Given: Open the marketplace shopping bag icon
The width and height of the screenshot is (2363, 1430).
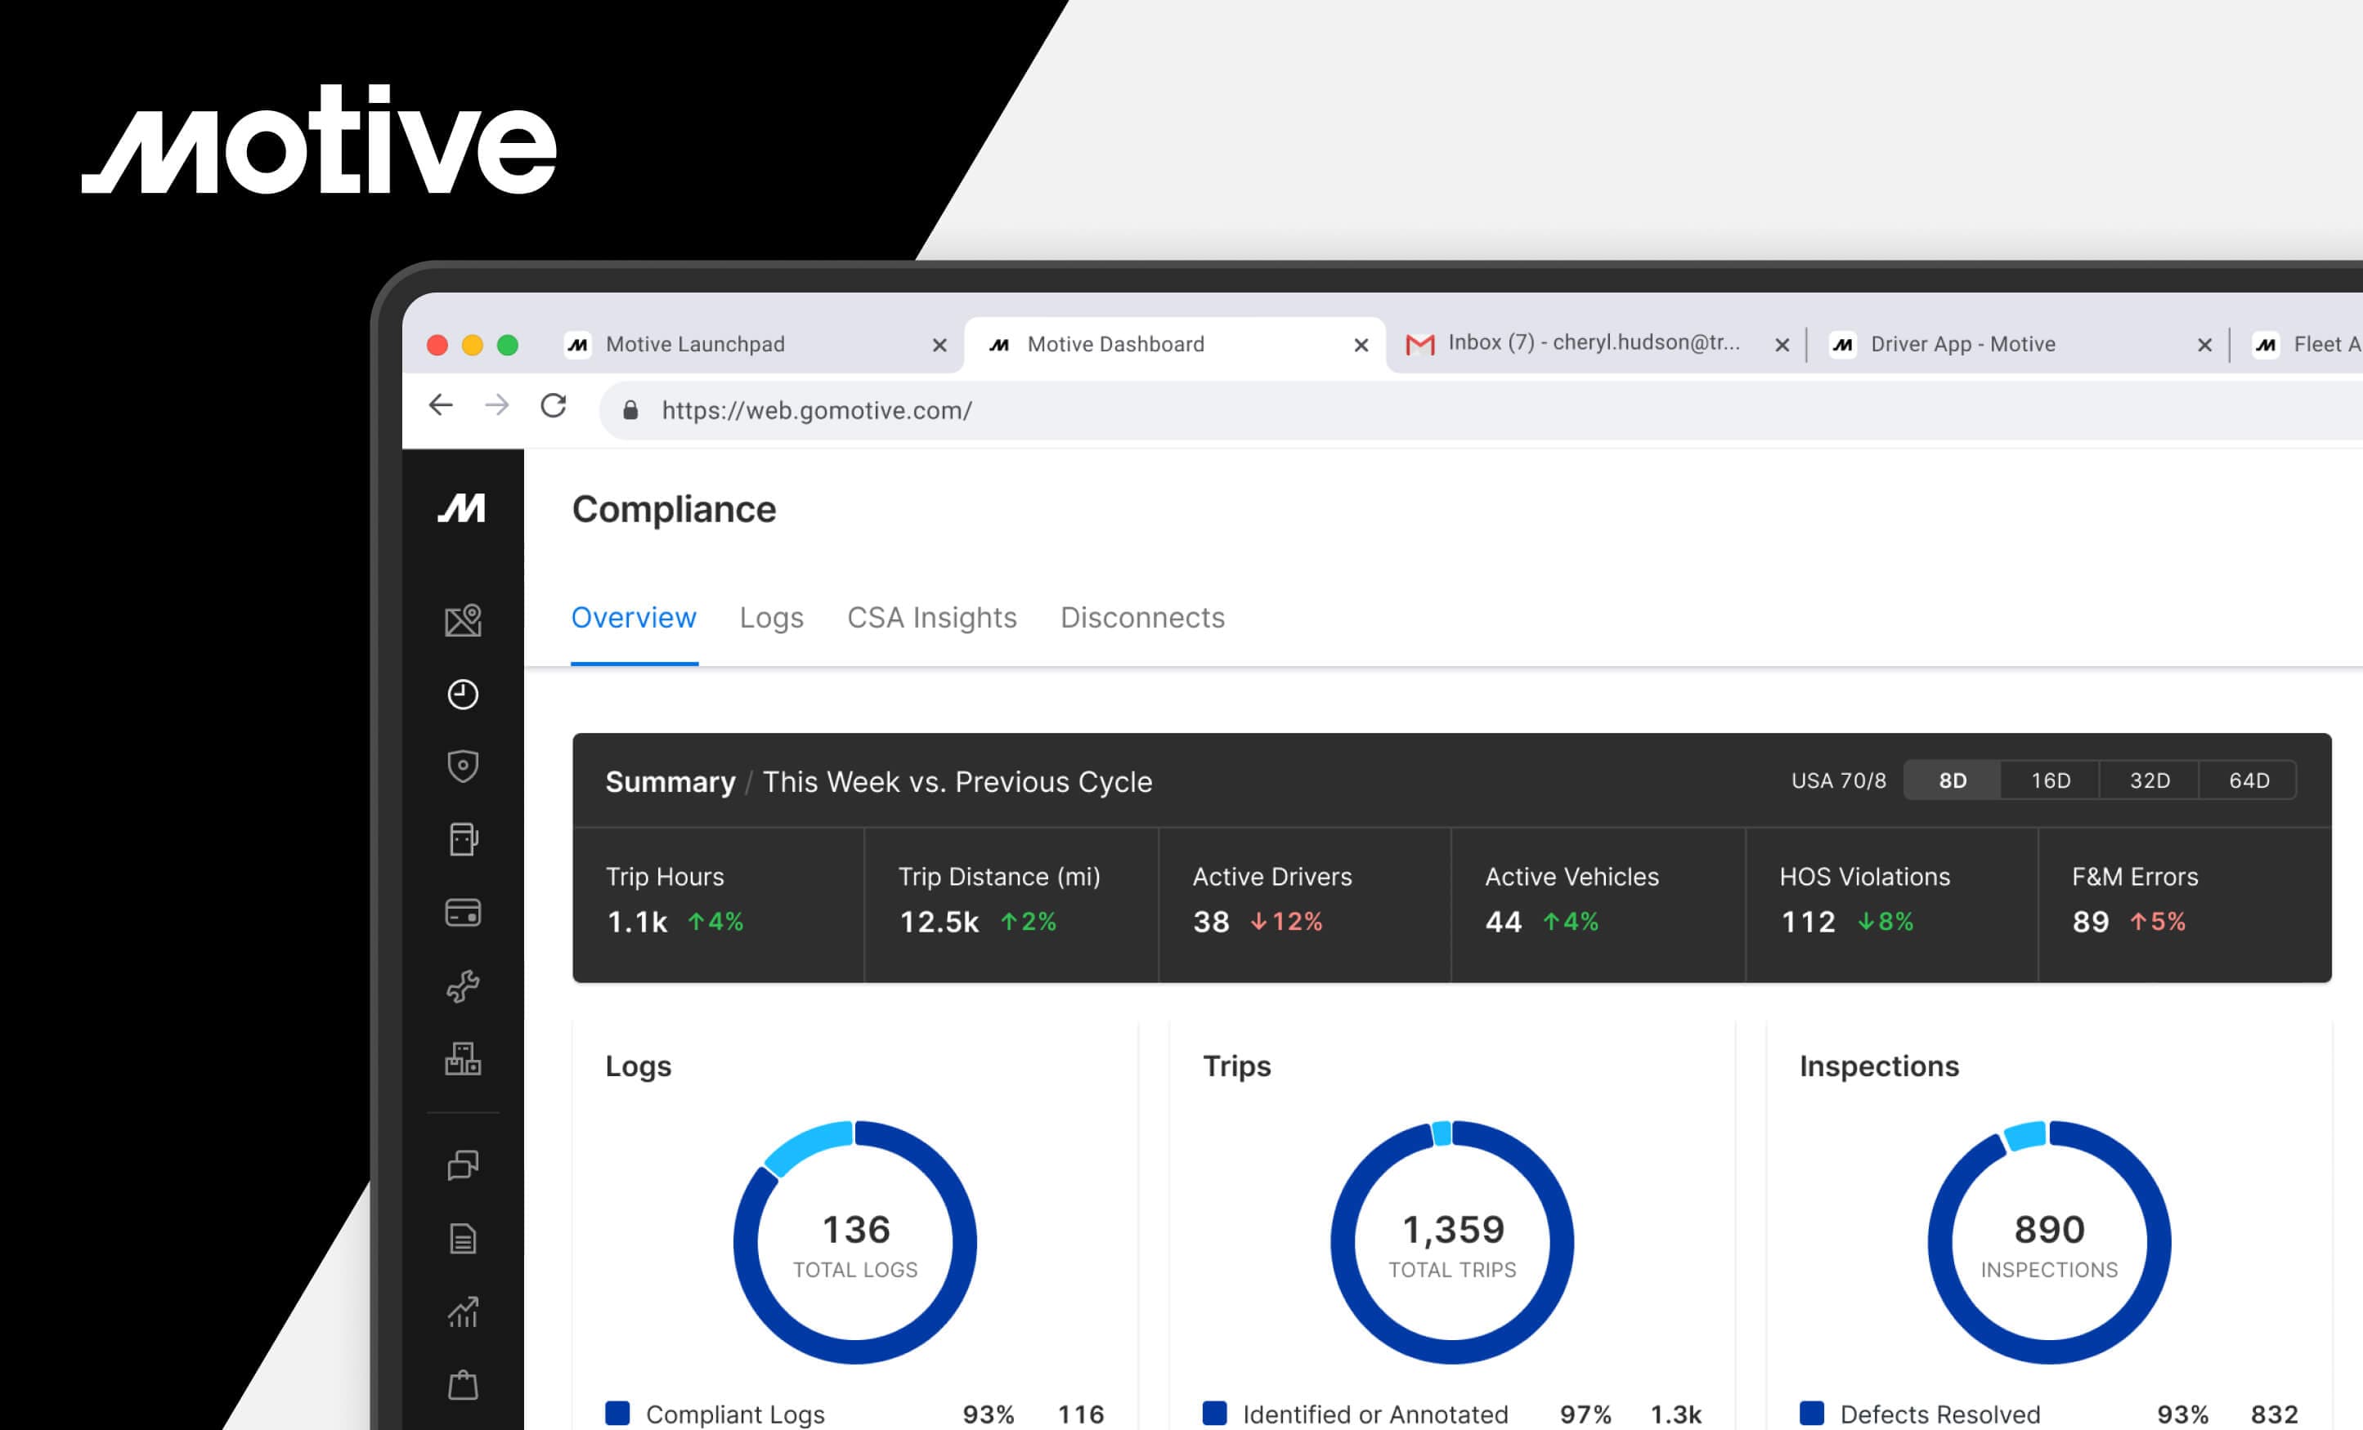Looking at the screenshot, I should pyautogui.click(x=464, y=1384).
